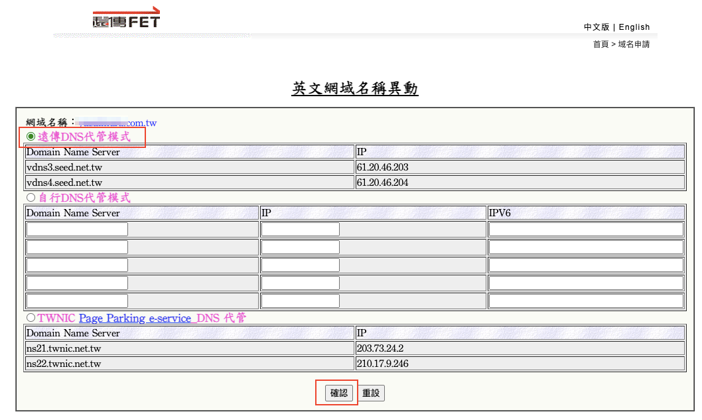Viewport: 702px width, 420px height.
Task: Focus the second Domain Name Server input
Action: pos(77,247)
